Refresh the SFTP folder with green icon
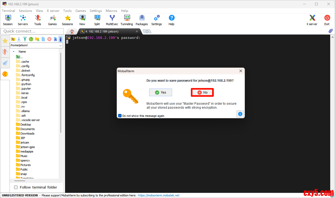The height and width of the screenshot is (198, 335). [31, 39]
